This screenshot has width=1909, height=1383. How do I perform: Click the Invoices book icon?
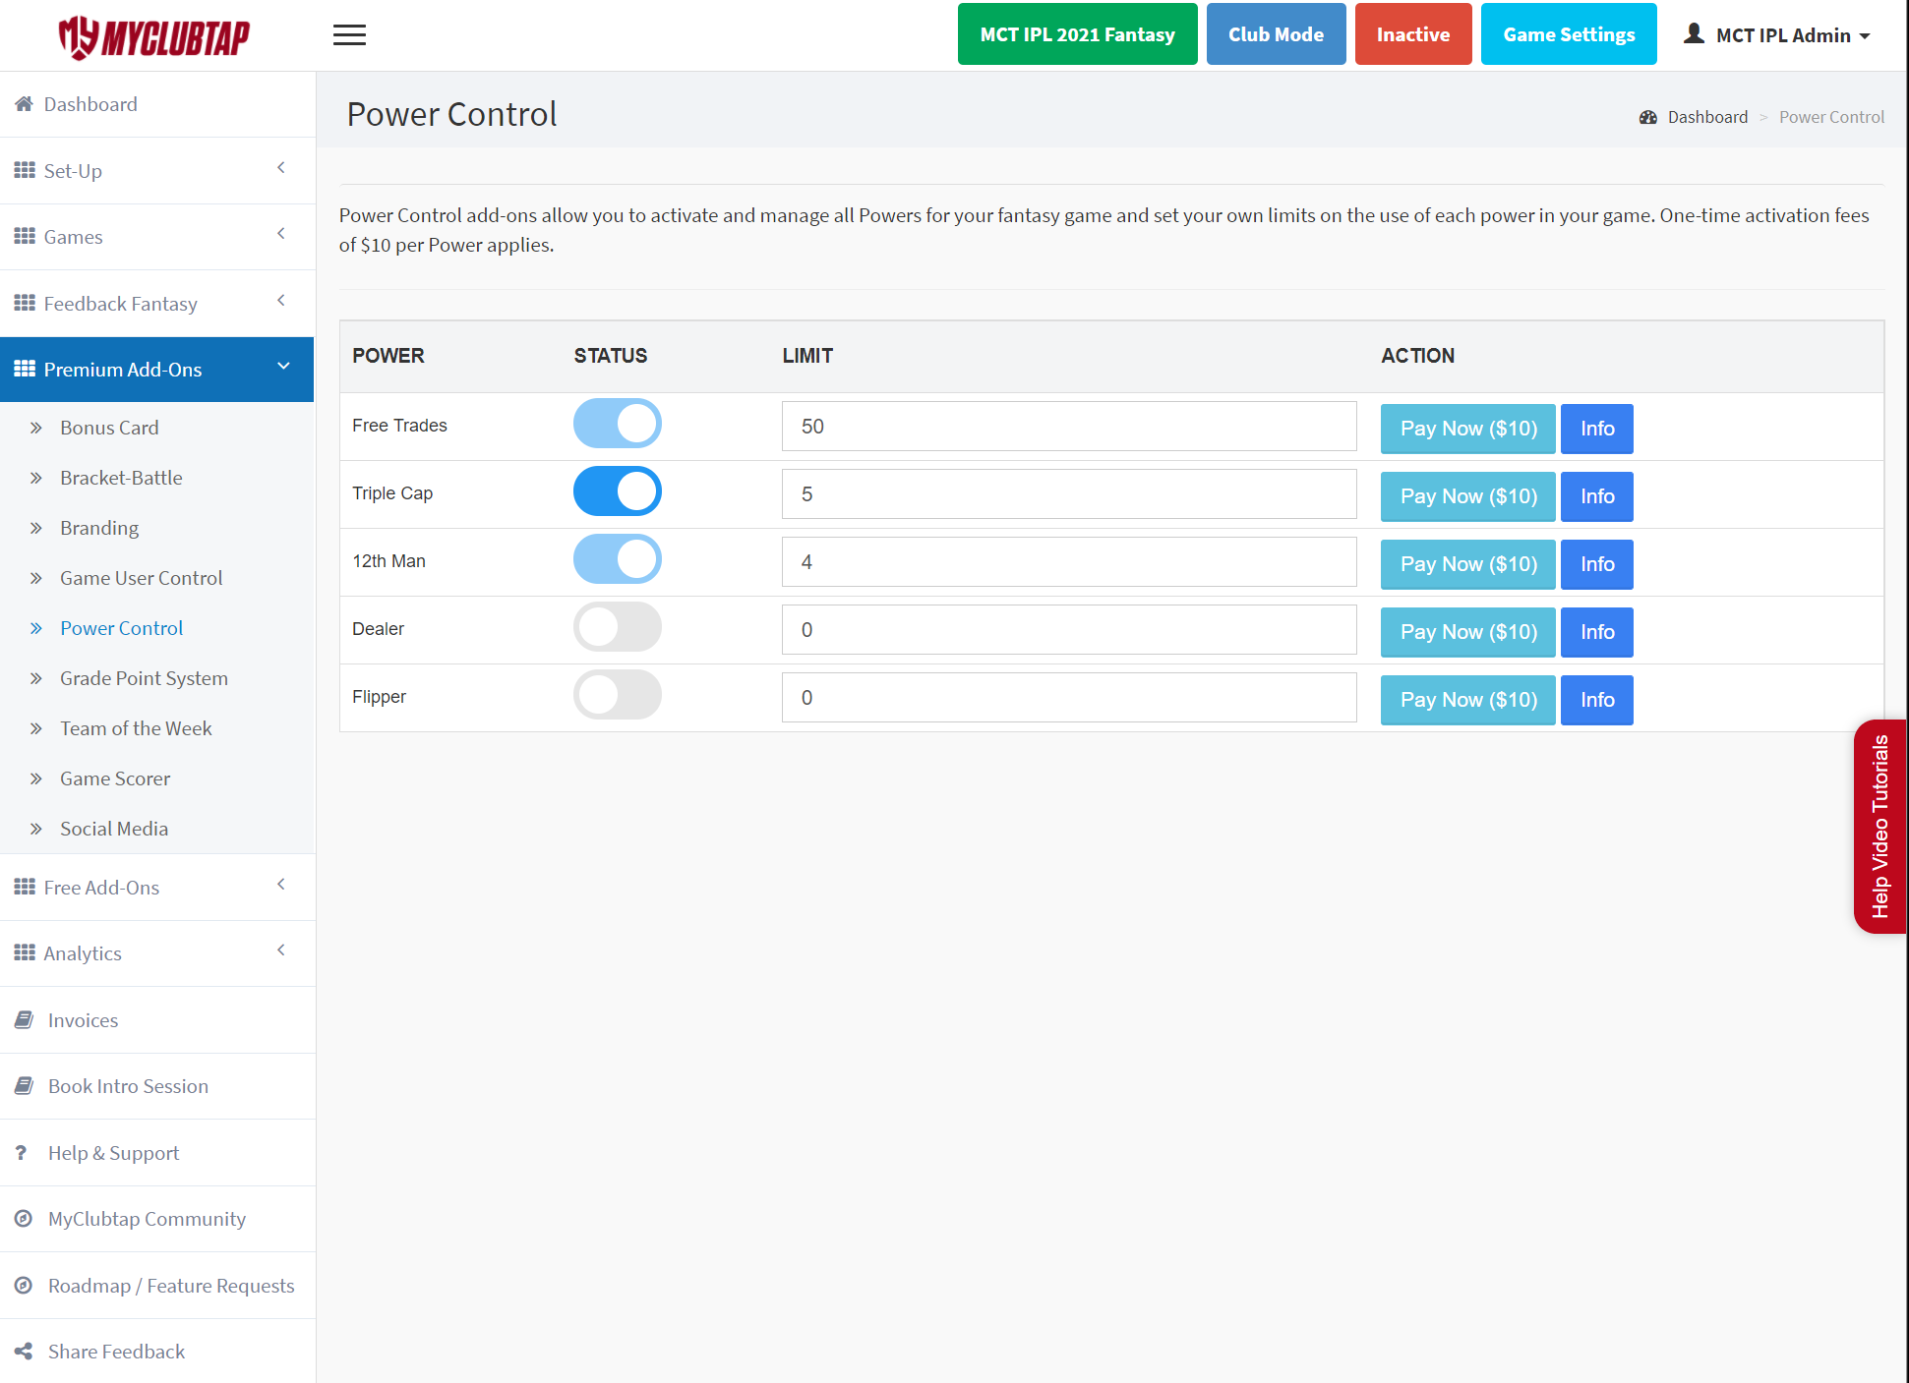(24, 1020)
